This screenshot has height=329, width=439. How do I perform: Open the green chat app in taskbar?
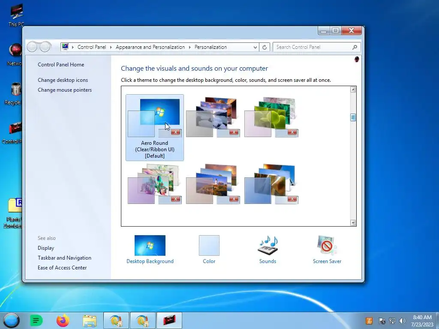point(36,320)
